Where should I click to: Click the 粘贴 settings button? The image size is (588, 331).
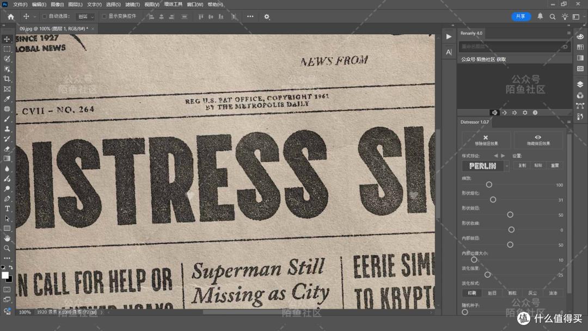pyautogui.click(x=538, y=165)
